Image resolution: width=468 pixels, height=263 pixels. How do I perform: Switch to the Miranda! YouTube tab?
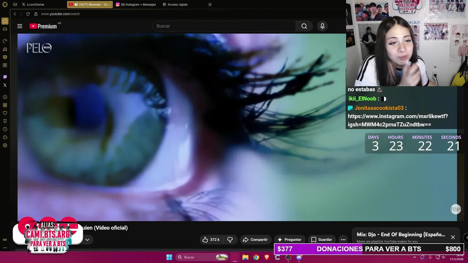click(90, 4)
